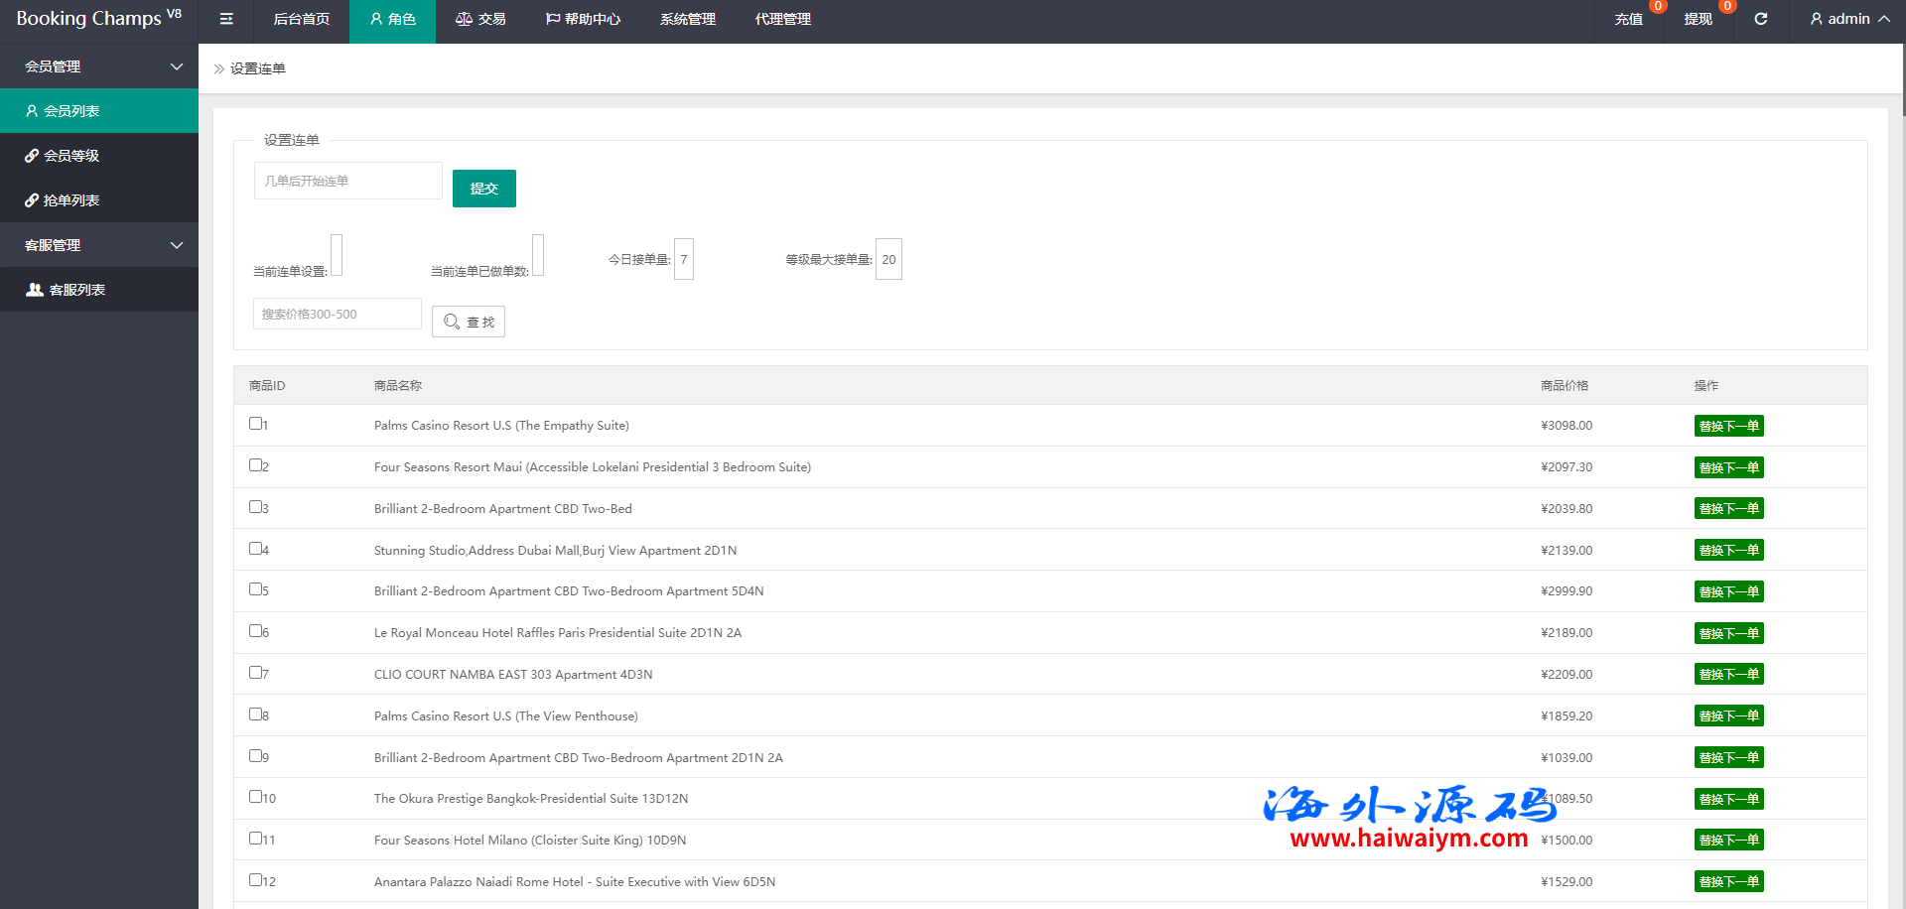Open 会员等级 in the sidebar
The width and height of the screenshot is (1906, 909).
click(71, 156)
